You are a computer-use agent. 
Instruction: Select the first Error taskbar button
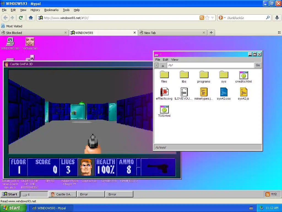[91, 194]
